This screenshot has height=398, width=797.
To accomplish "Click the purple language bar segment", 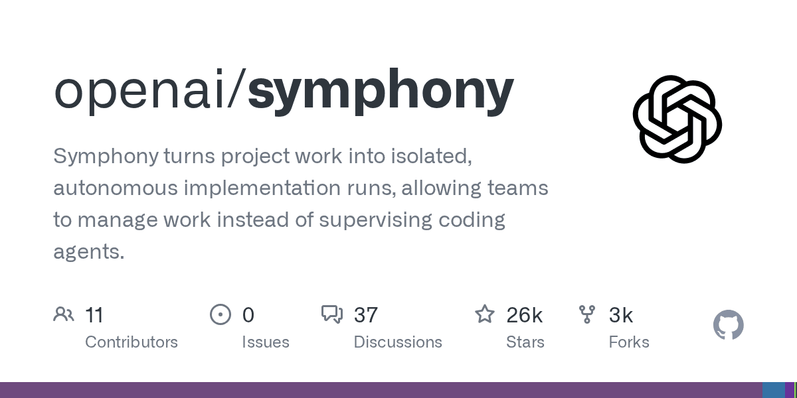I will tap(381, 390).
